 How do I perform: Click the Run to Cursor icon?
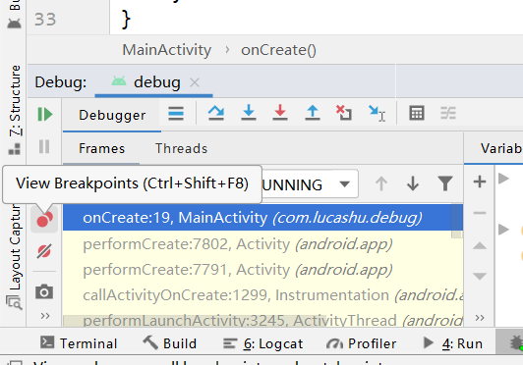coord(378,113)
